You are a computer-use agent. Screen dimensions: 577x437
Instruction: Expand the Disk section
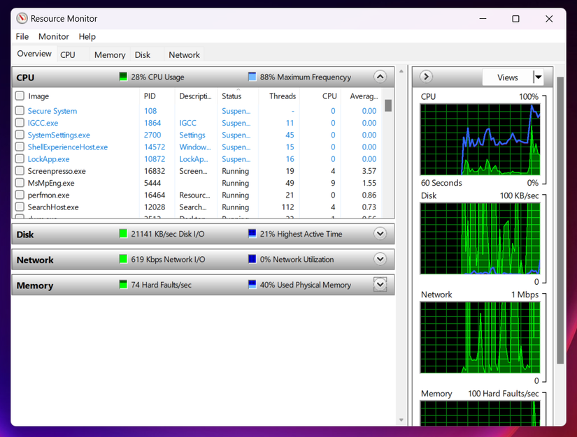[380, 234]
